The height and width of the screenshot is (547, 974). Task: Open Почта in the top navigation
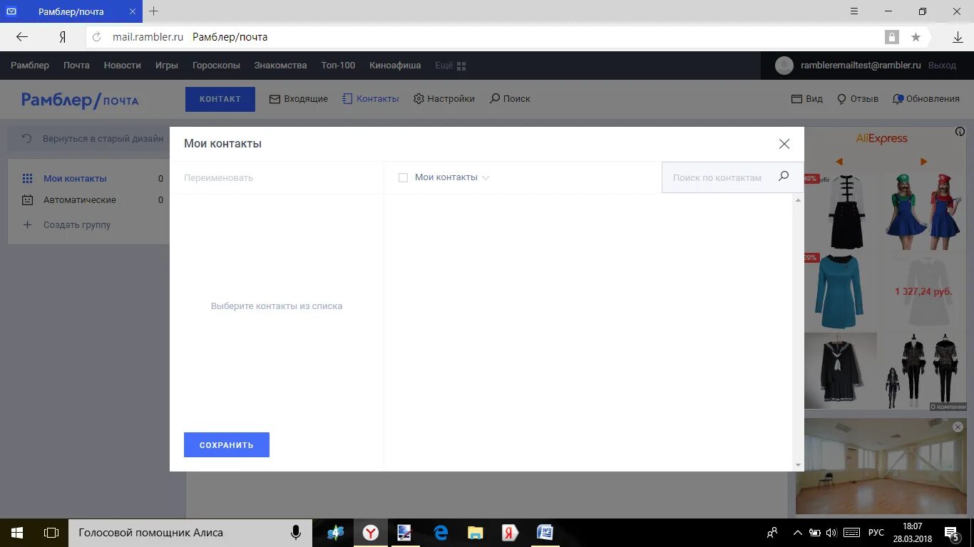point(76,65)
